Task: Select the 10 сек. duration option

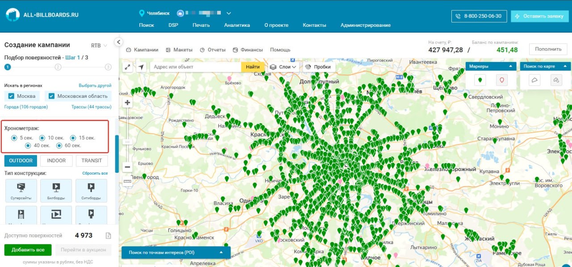Action: 42,138
